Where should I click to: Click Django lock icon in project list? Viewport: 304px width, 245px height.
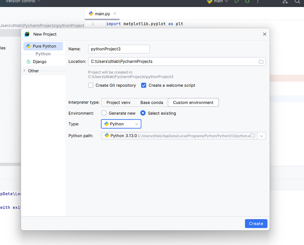click(x=28, y=61)
